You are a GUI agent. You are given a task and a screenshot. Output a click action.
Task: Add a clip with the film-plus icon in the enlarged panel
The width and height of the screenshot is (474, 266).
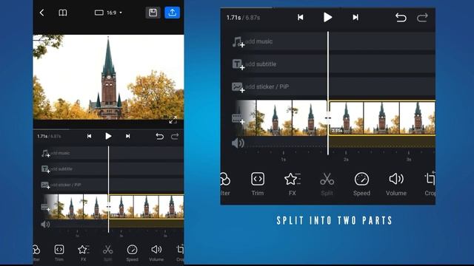point(238,118)
